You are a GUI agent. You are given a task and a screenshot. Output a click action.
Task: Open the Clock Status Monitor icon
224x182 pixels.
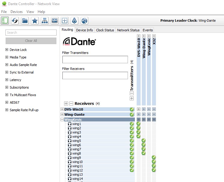[54, 20]
